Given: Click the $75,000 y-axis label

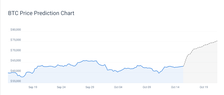Looking at the screenshot, I should [16, 40].
